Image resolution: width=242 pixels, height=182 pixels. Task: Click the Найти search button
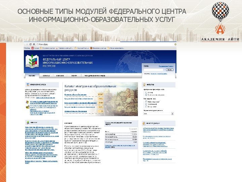tap(170, 70)
